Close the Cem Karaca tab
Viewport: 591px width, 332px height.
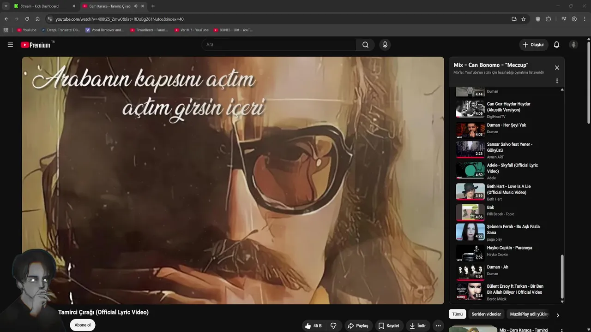[x=142, y=6]
